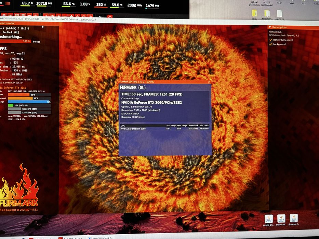Click the fan bar reading 1269 RPM
This screenshot has width=319, height=239.
click(29, 113)
